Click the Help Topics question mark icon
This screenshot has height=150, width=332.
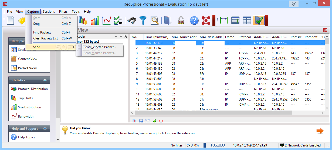[14, 137]
